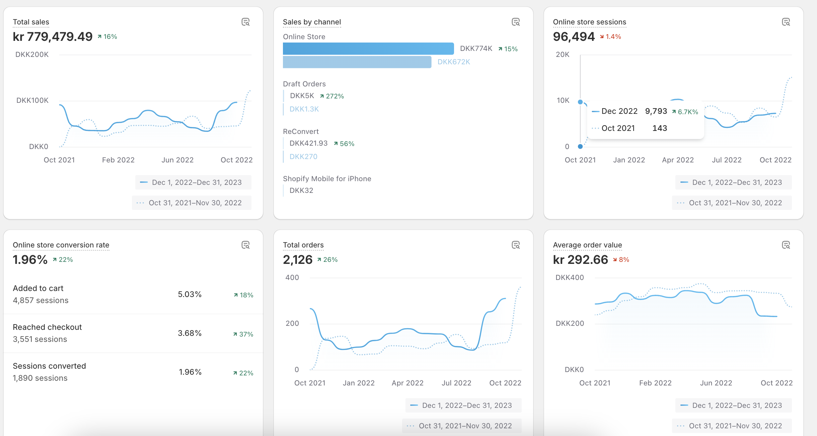Viewport: 817px width, 436px height.
Task: Click the Sales by channel heading
Action: [312, 22]
